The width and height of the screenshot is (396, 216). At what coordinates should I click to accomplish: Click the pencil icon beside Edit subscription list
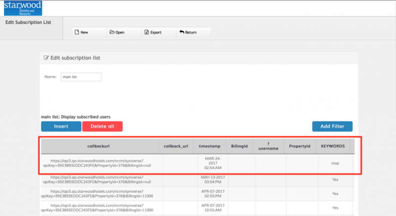47,58
